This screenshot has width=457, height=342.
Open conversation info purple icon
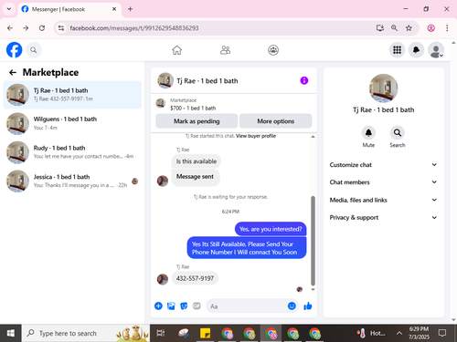(304, 80)
